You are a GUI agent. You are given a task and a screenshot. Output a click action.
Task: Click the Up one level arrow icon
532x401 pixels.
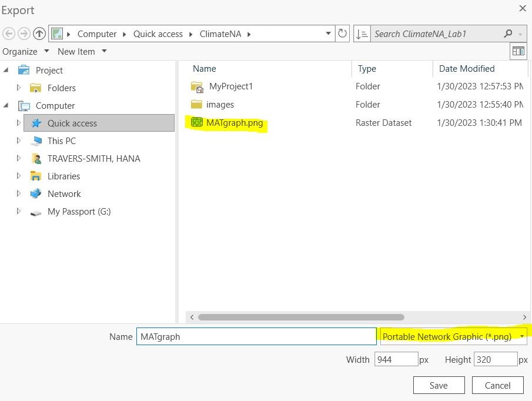[39, 34]
